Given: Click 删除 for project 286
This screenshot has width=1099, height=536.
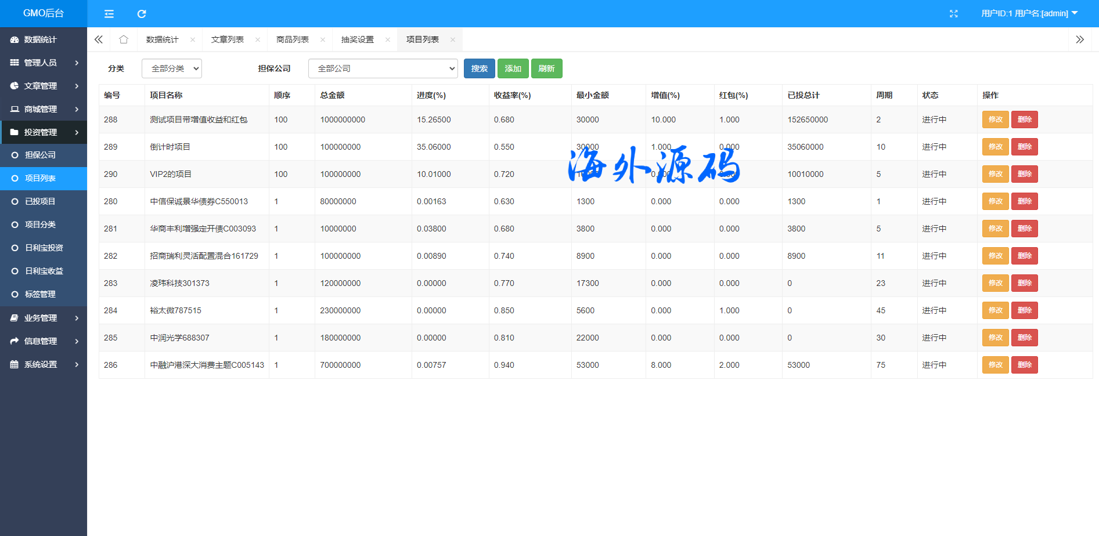Looking at the screenshot, I should pyautogui.click(x=1024, y=365).
